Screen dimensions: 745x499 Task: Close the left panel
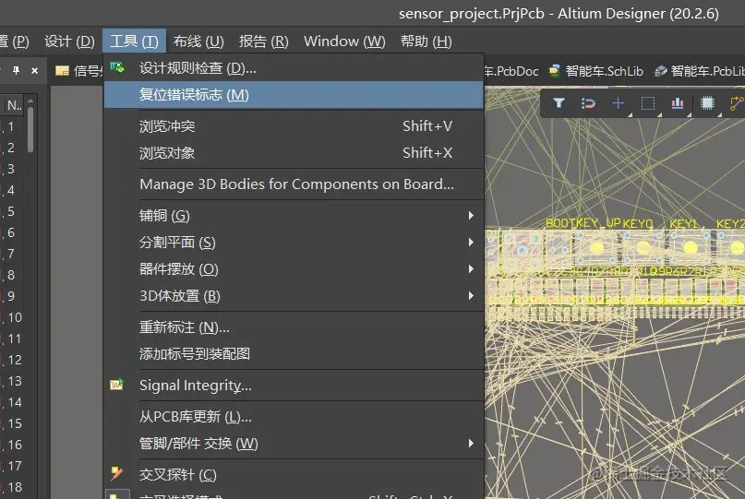[35, 71]
